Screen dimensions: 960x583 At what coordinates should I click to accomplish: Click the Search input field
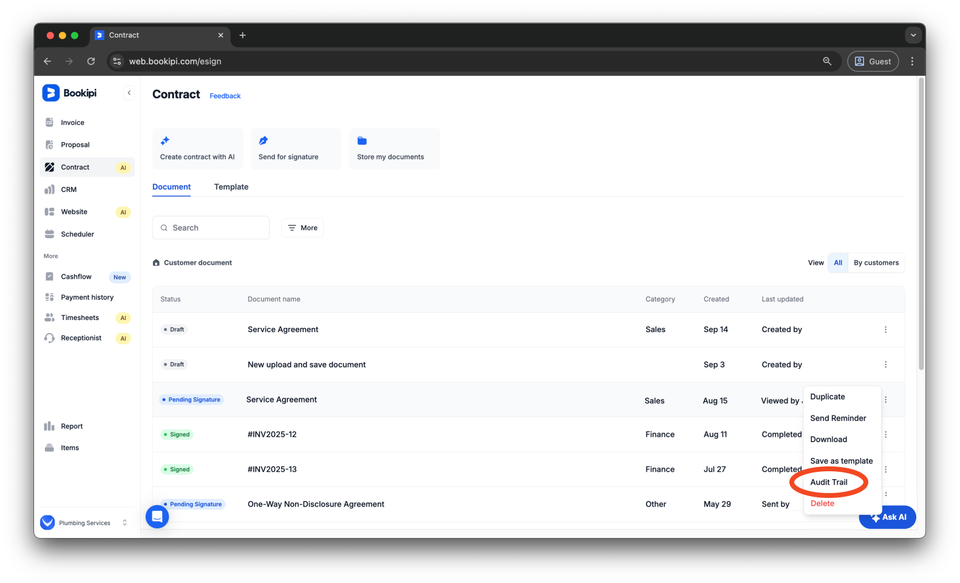pos(211,228)
